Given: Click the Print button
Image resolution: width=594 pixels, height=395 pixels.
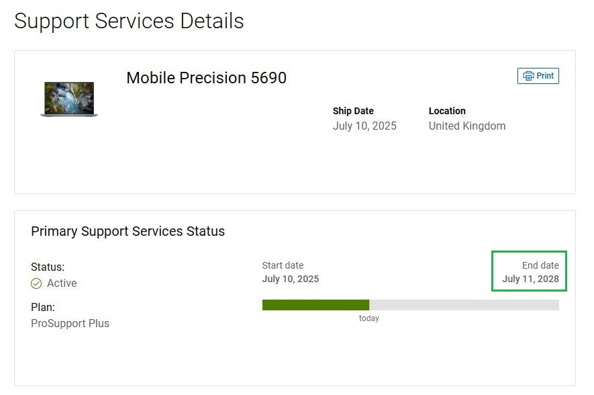Looking at the screenshot, I should pos(538,76).
